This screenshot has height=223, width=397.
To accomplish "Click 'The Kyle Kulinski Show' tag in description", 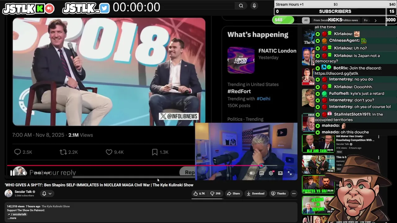I will point(56,206).
